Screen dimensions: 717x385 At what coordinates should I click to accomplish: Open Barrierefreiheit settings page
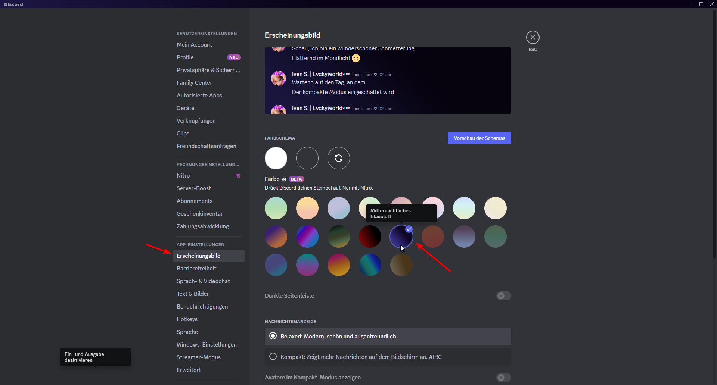[196, 269]
